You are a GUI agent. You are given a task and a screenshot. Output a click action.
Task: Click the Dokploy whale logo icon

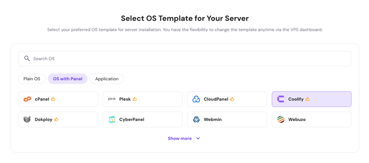tap(27, 119)
